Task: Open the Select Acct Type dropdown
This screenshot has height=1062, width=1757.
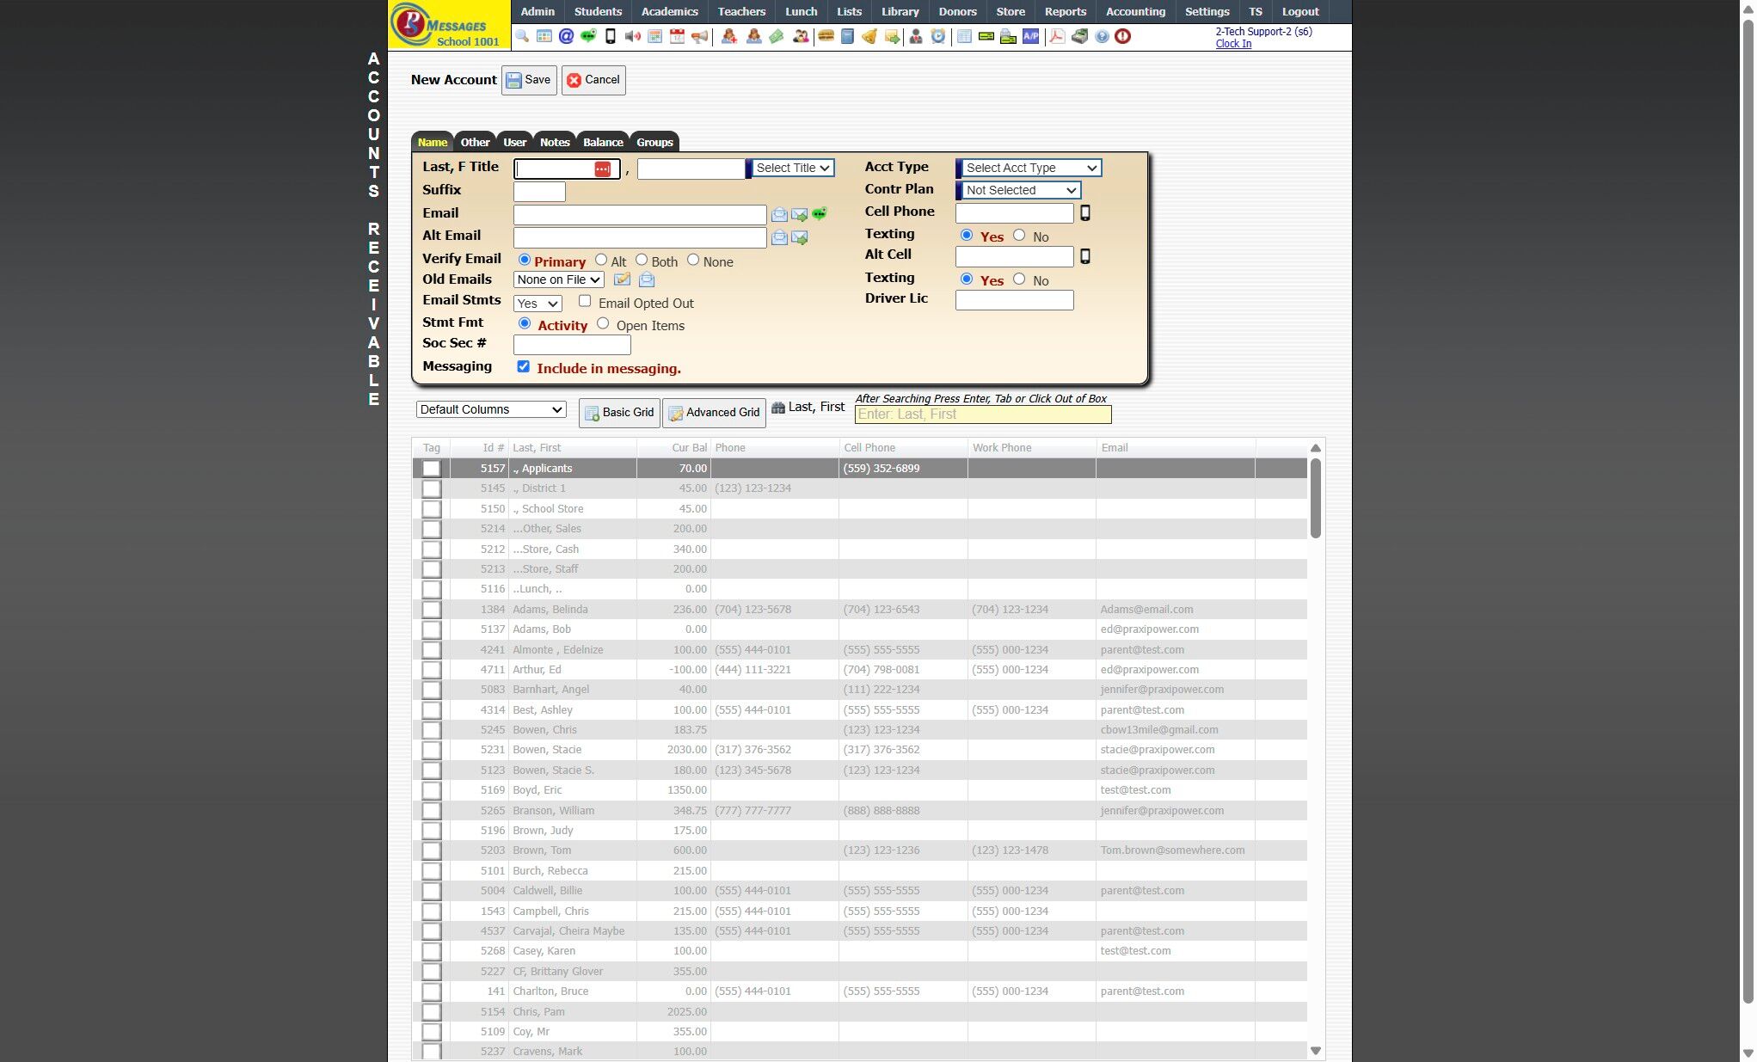Action: [1030, 168]
